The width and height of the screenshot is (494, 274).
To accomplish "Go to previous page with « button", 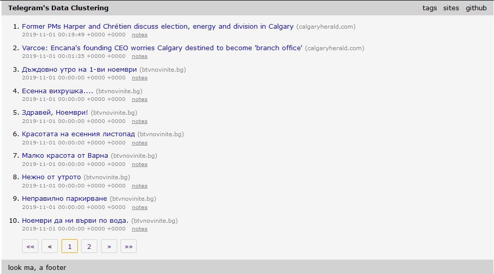I will click(50, 246).
